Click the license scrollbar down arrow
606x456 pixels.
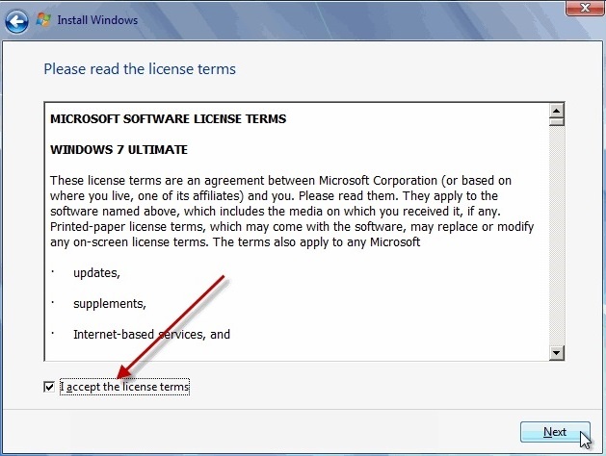tap(557, 353)
